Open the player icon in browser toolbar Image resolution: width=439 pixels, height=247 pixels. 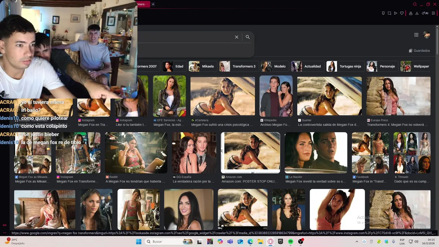pos(395,13)
